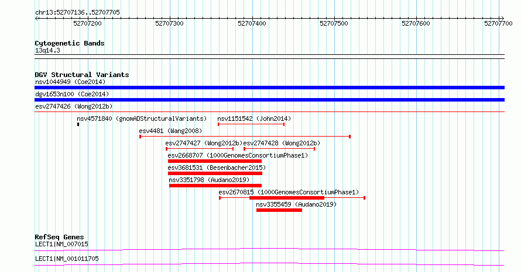This screenshot has width=521, height=272.
Task: Click the dgv1653n100 (Coe2014) label
Action: click(x=72, y=94)
